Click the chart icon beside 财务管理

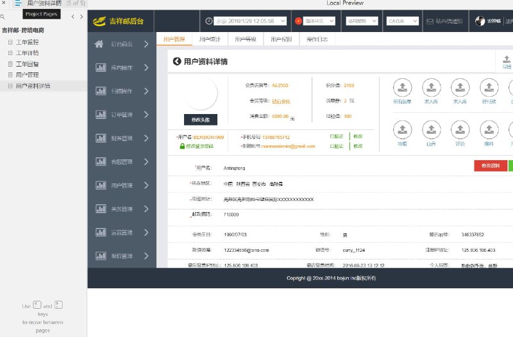pyautogui.click(x=101, y=138)
